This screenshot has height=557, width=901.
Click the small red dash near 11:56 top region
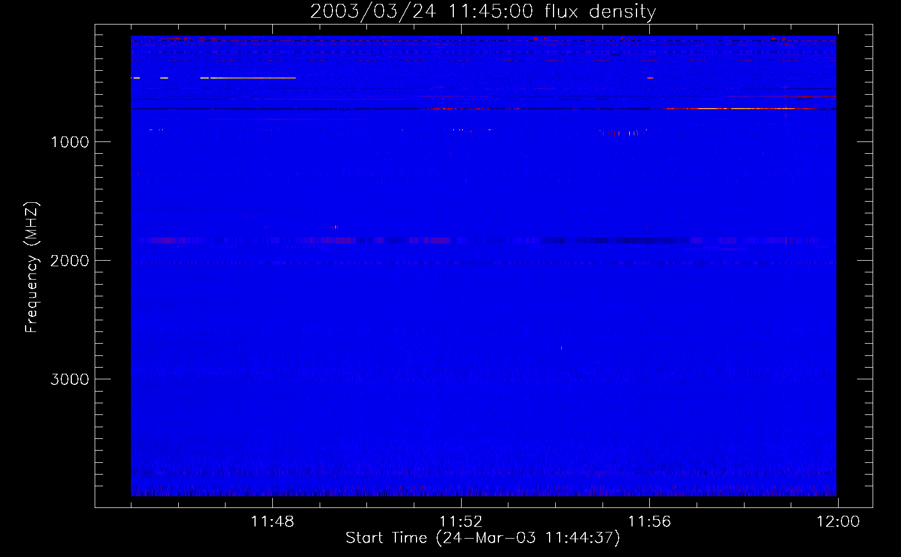650,78
